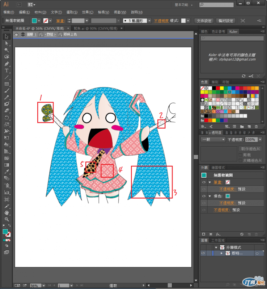
Task: Open the blending mode 一般 dropdown
Action: 213,139
